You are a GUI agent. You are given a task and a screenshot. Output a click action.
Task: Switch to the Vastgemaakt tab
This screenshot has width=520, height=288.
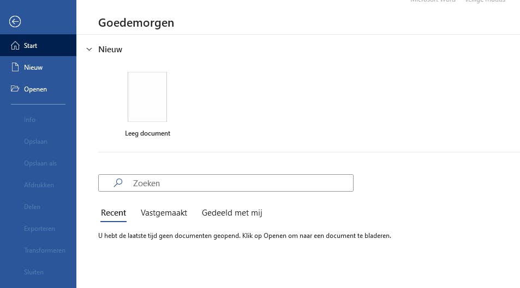(164, 213)
